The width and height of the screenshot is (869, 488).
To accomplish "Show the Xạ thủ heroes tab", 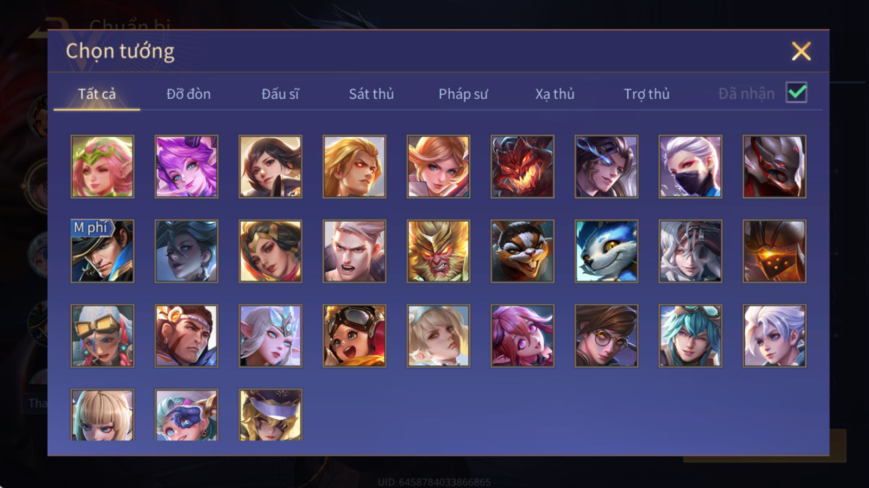I will tap(555, 94).
